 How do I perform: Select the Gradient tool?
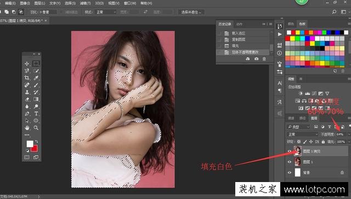point(36,99)
